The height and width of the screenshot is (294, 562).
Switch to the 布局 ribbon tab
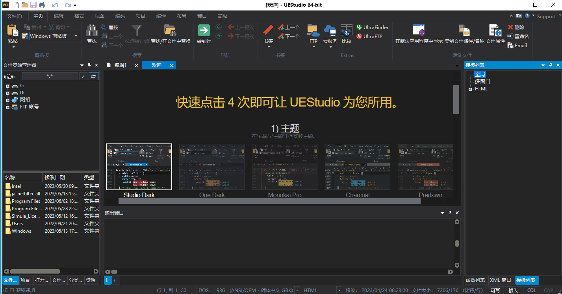coord(182,16)
